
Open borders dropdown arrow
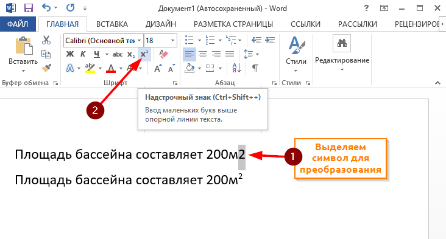point(220,68)
